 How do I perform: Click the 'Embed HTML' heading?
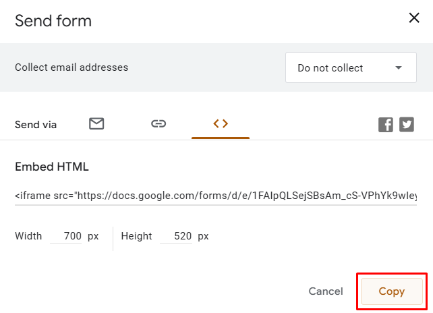[52, 167]
